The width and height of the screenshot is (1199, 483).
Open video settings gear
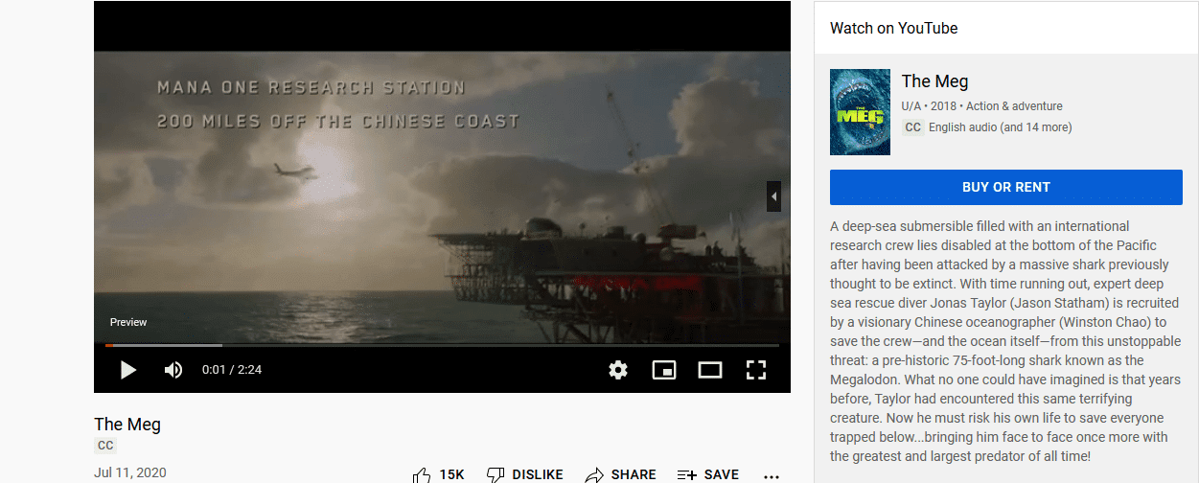coord(618,370)
